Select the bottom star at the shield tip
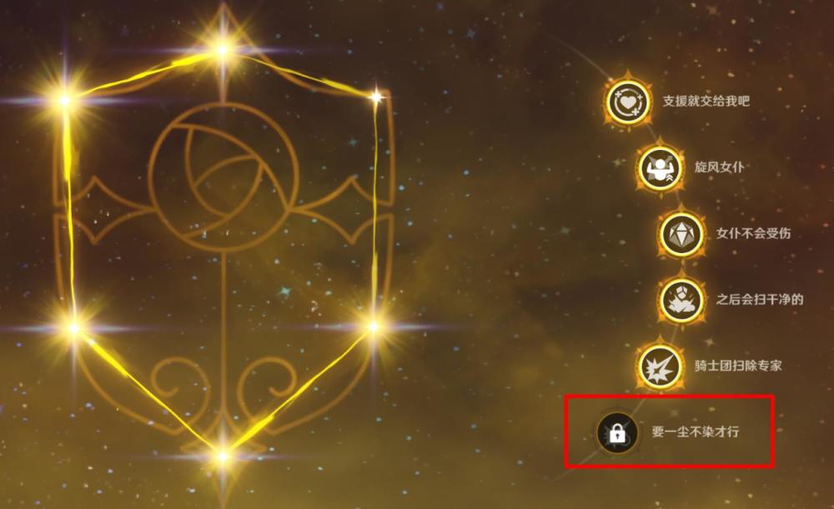The image size is (834, 509). pyautogui.click(x=223, y=456)
